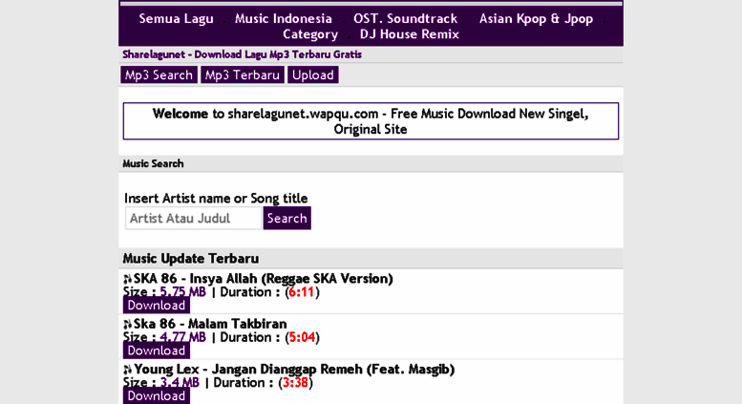The width and height of the screenshot is (742, 404).
Task: Click music note icon beside Young Lex song
Action: [127, 370]
